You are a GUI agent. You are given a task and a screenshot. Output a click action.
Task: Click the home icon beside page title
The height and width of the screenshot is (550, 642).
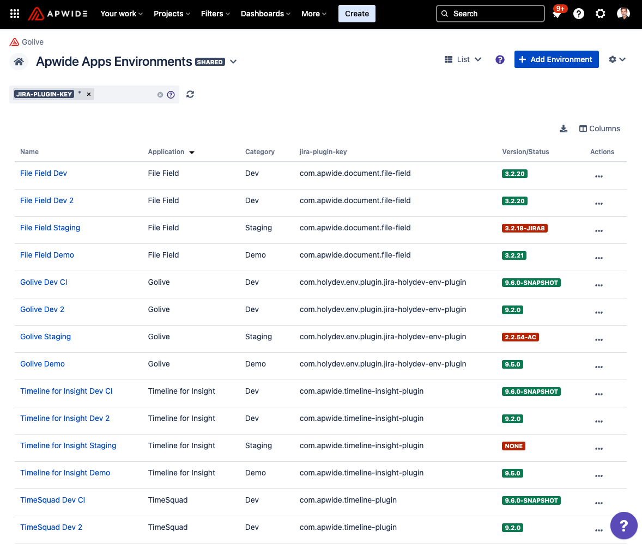click(19, 62)
